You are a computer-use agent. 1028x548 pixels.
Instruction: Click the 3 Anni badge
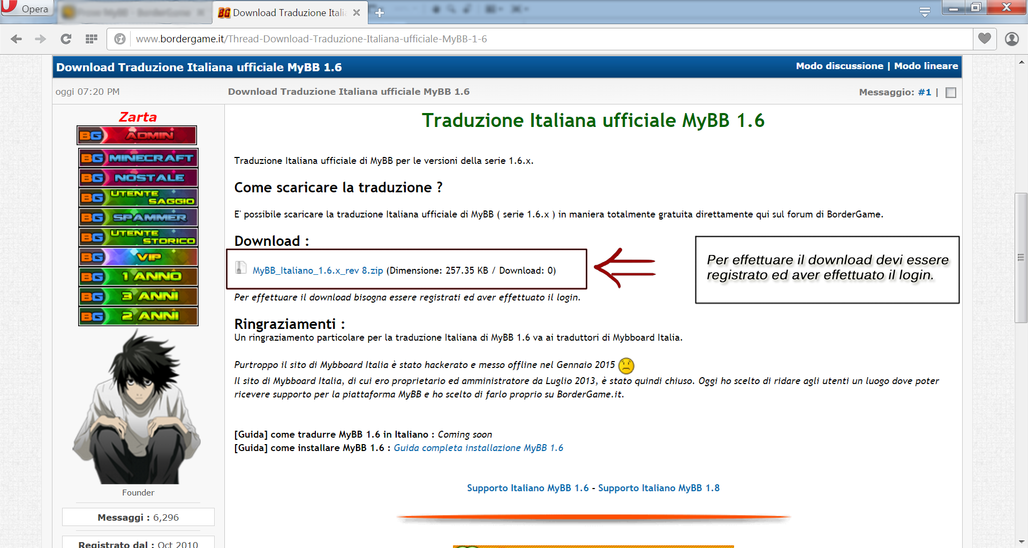(138, 297)
